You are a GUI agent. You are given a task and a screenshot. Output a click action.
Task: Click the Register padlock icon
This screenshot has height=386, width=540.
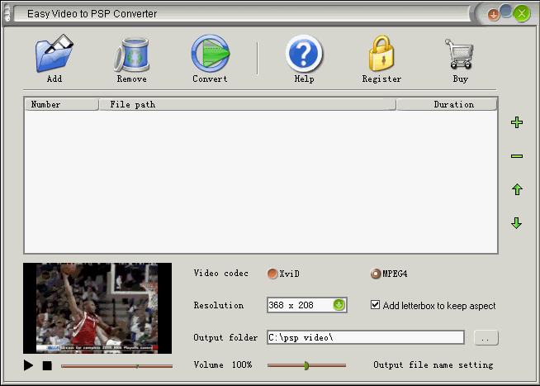pos(381,53)
